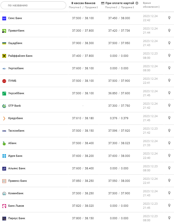Click the bank name search field
The image size is (174, 222).
coord(33,5)
